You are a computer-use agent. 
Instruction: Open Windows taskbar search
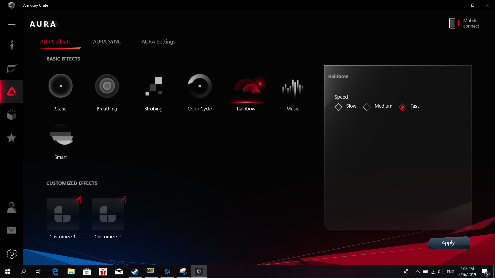pyautogui.click(x=23, y=272)
